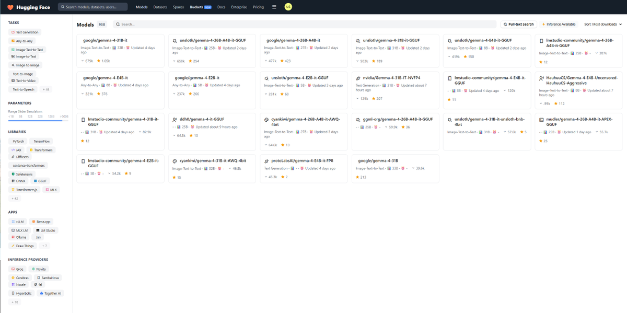The width and height of the screenshot is (627, 313).
Task: Click the MLX library icon
Action: click(48, 190)
